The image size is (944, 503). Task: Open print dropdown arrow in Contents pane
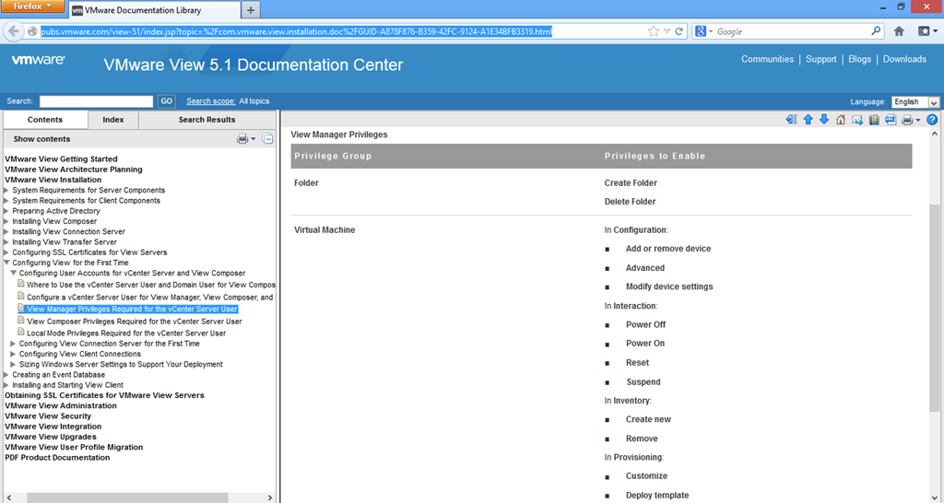point(253,139)
